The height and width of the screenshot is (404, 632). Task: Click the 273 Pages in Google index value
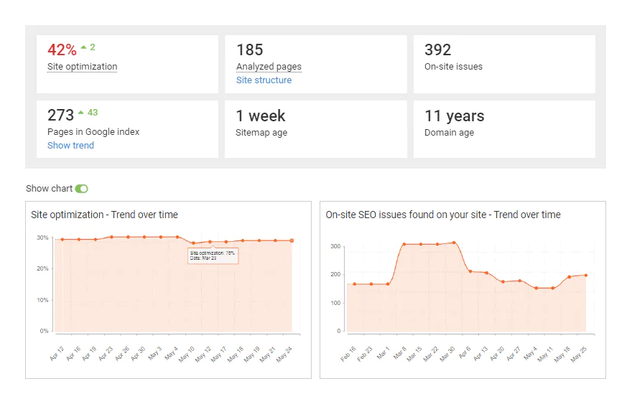[x=61, y=116]
